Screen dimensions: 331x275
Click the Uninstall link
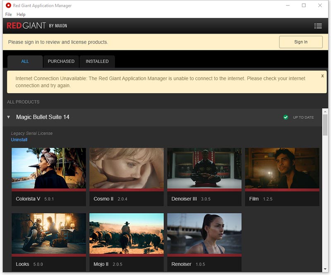pyautogui.click(x=19, y=140)
